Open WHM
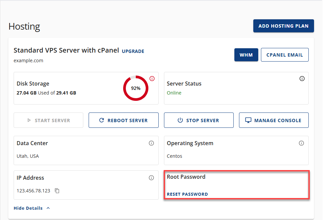Screen dimensions: 323x220 point(246,55)
